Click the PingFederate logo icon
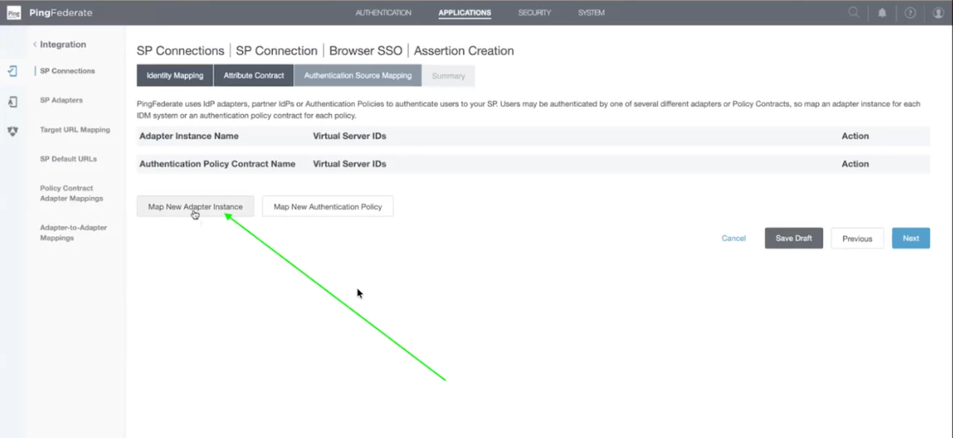 click(13, 13)
